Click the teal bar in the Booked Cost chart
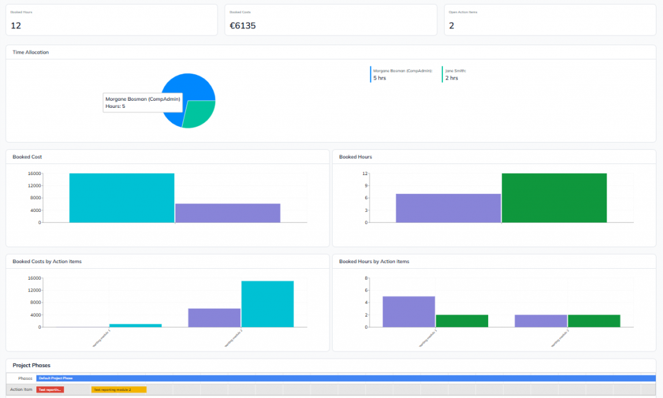Screen dimensions: 663x398 122,198
